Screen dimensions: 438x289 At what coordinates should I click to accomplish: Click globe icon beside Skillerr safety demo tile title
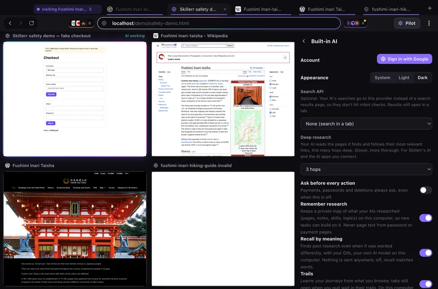pyautogui.click(x=7, y=35)
